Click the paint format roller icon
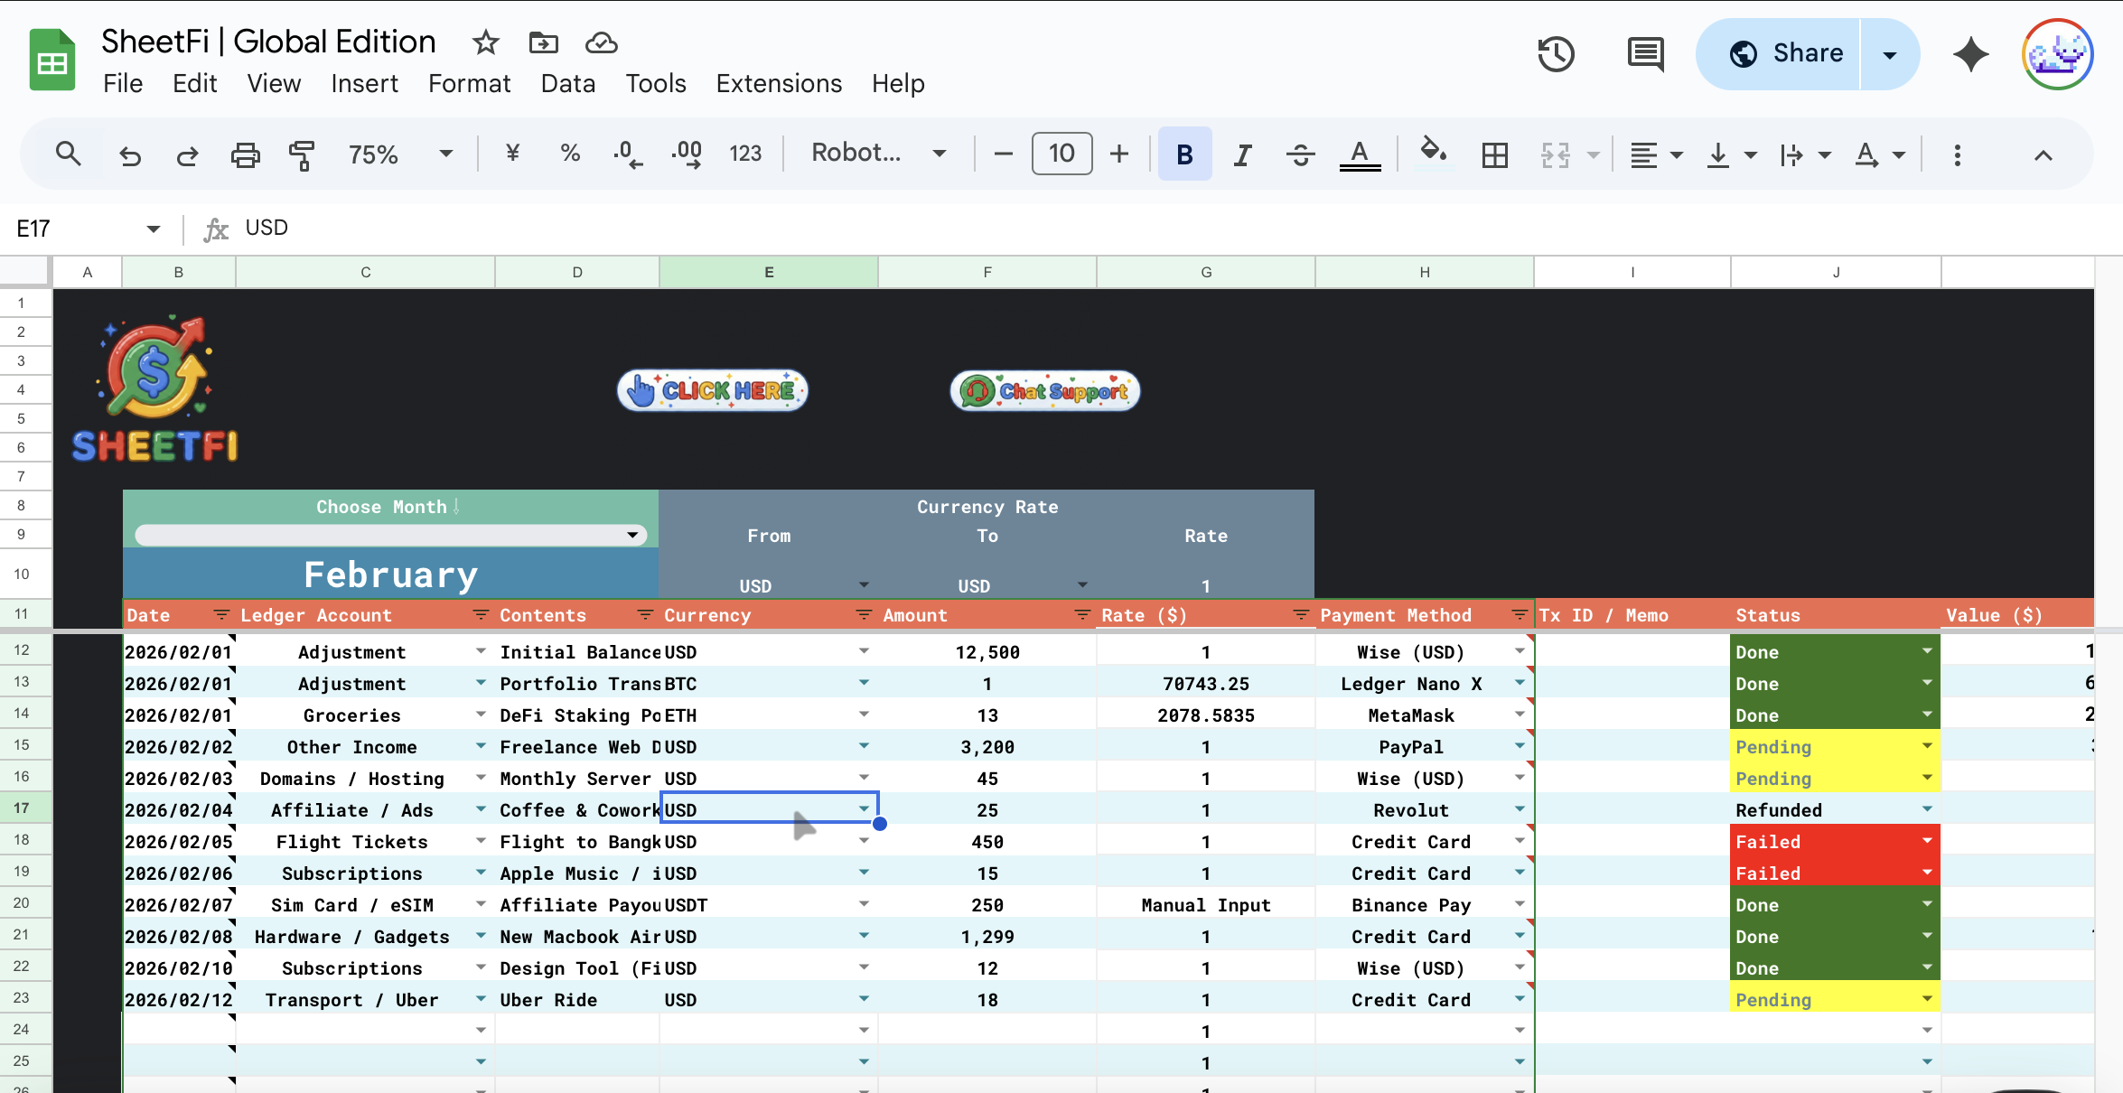Viewport: 2123px width, 1093px height. (302, 154)
